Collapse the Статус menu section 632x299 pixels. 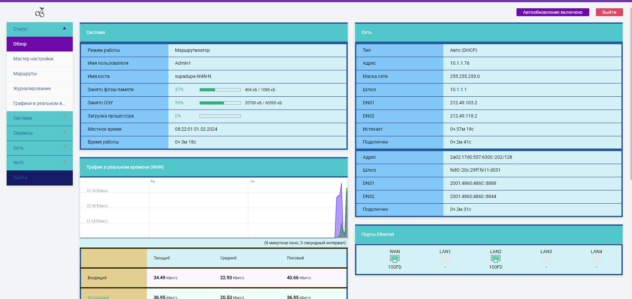pos(40,29)
